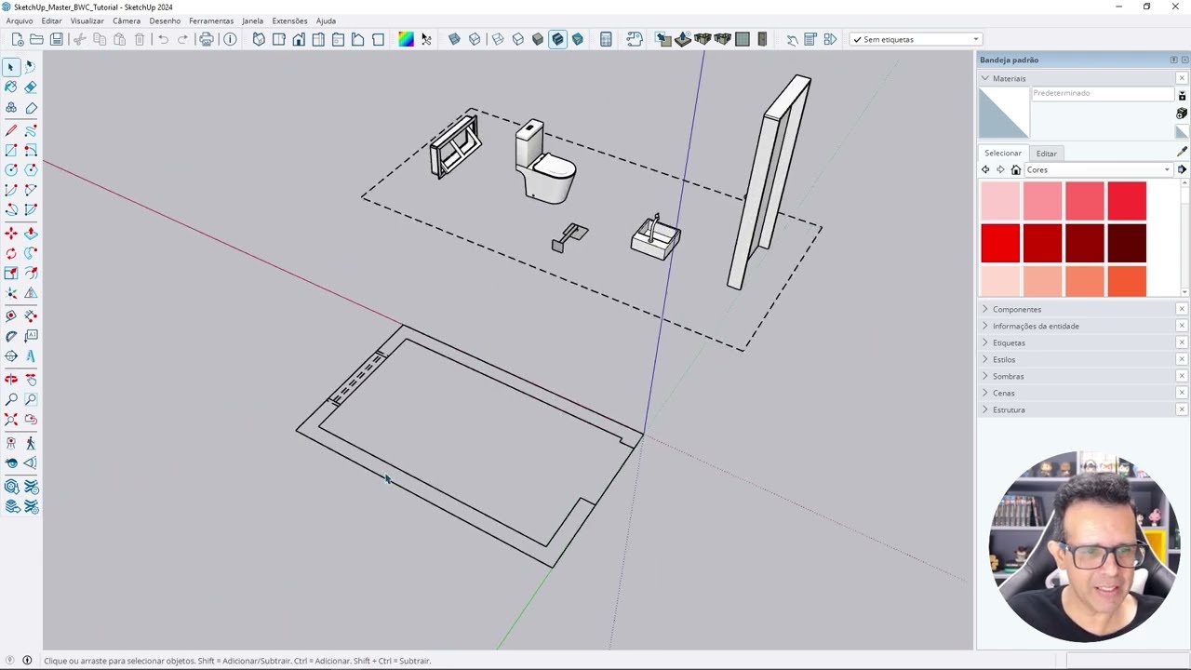Open the 'Cores' material library dropdown
This screenshot has height=670, width=1191.
(1098, 169)
